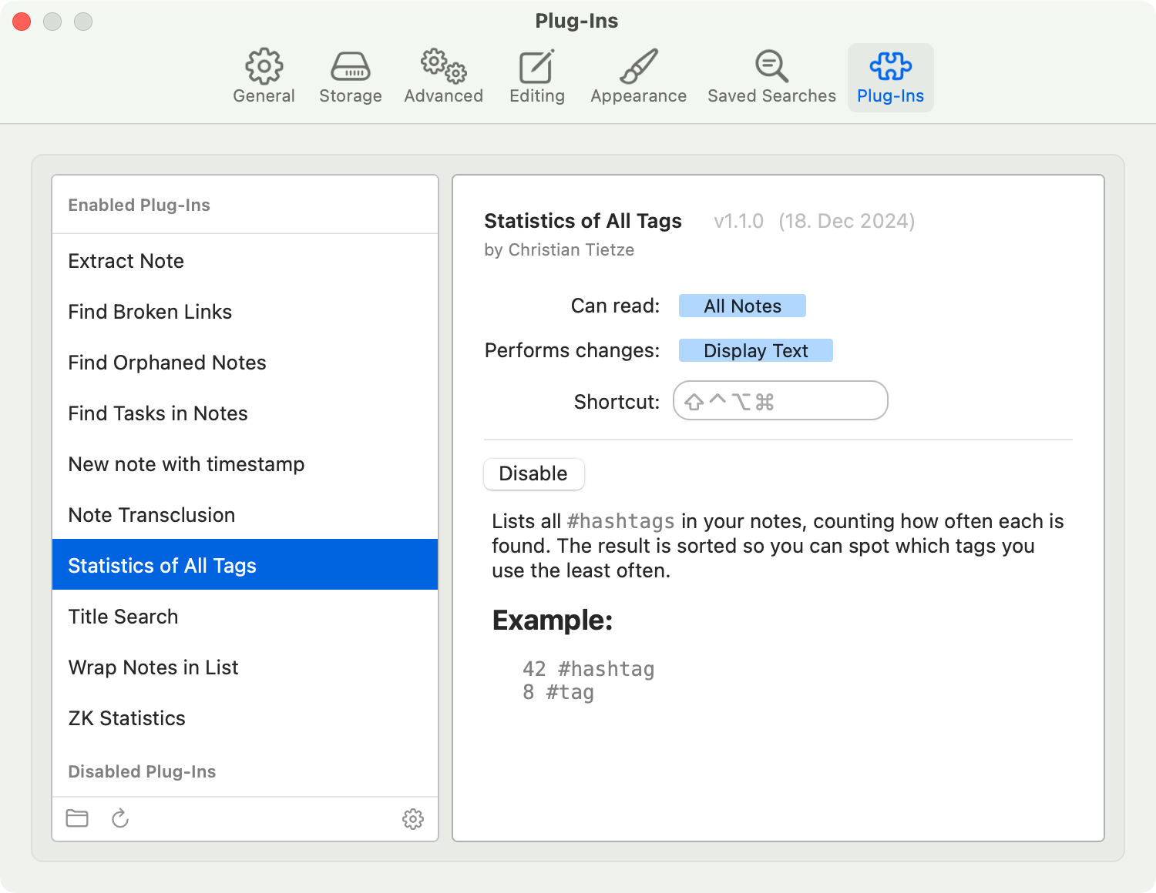
Task: Open the plug-in list gear menu
Action: tap(413, 819)
